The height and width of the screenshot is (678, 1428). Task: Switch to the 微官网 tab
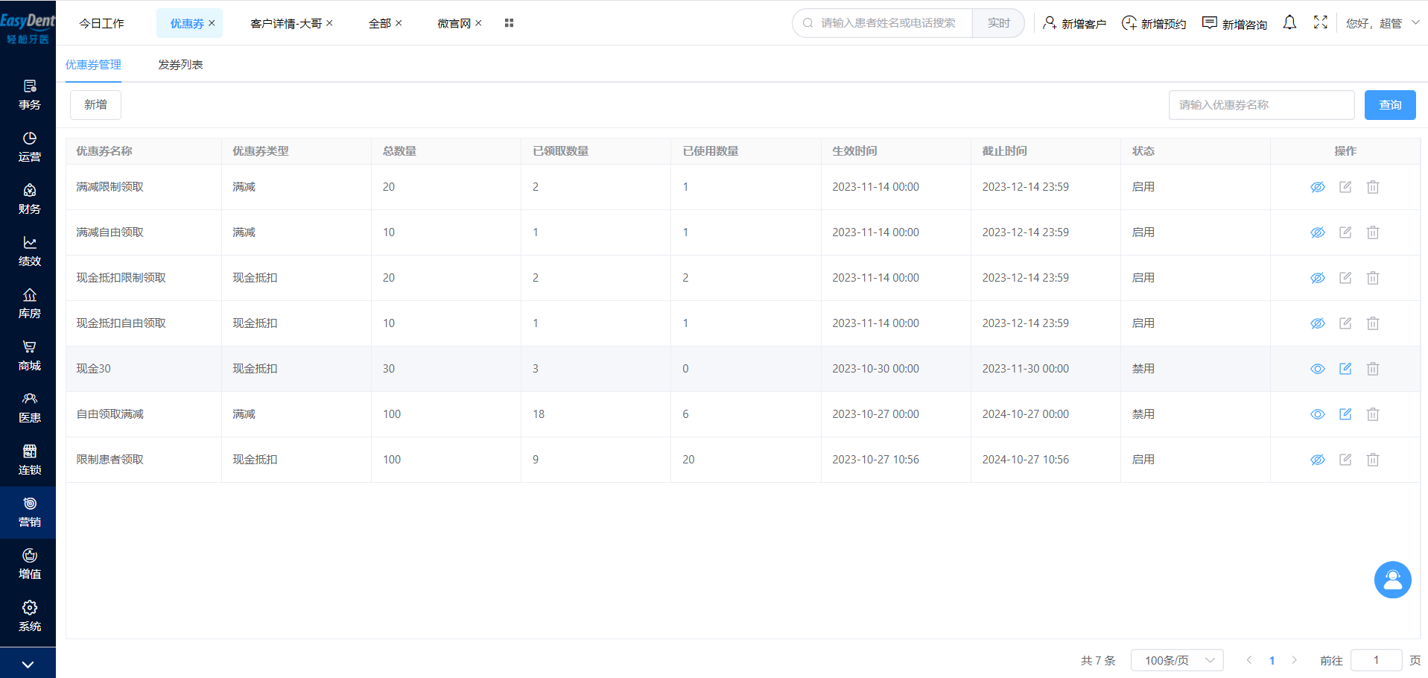tap(454, 23)
